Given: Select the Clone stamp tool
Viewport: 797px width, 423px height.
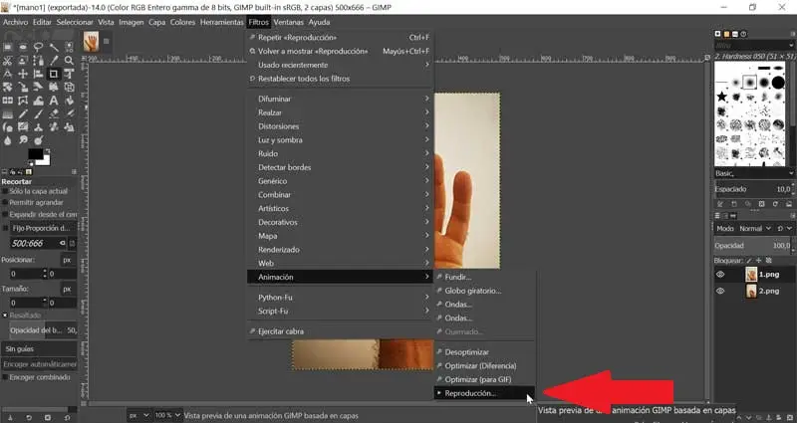Looking at the screenshot, I should pyautogui.click(x=38, y=127).
